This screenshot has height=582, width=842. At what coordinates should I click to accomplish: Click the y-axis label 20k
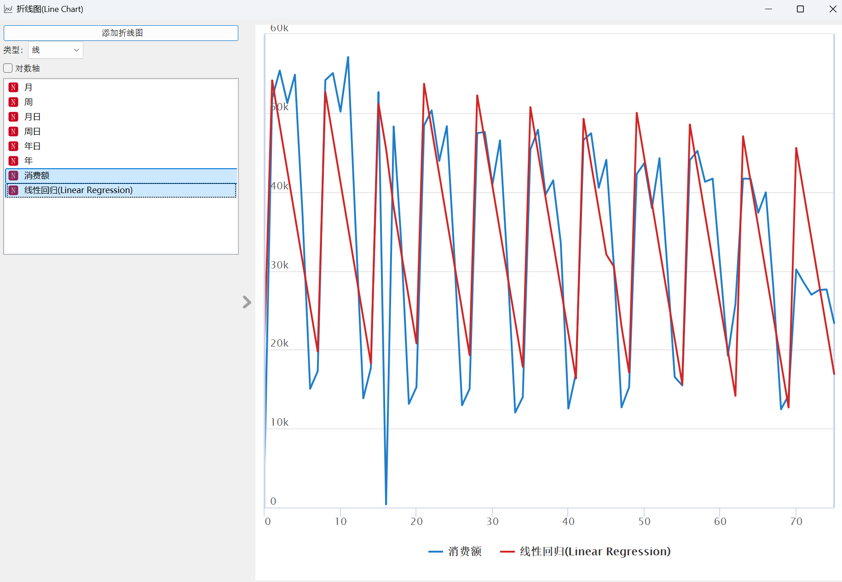279,343
